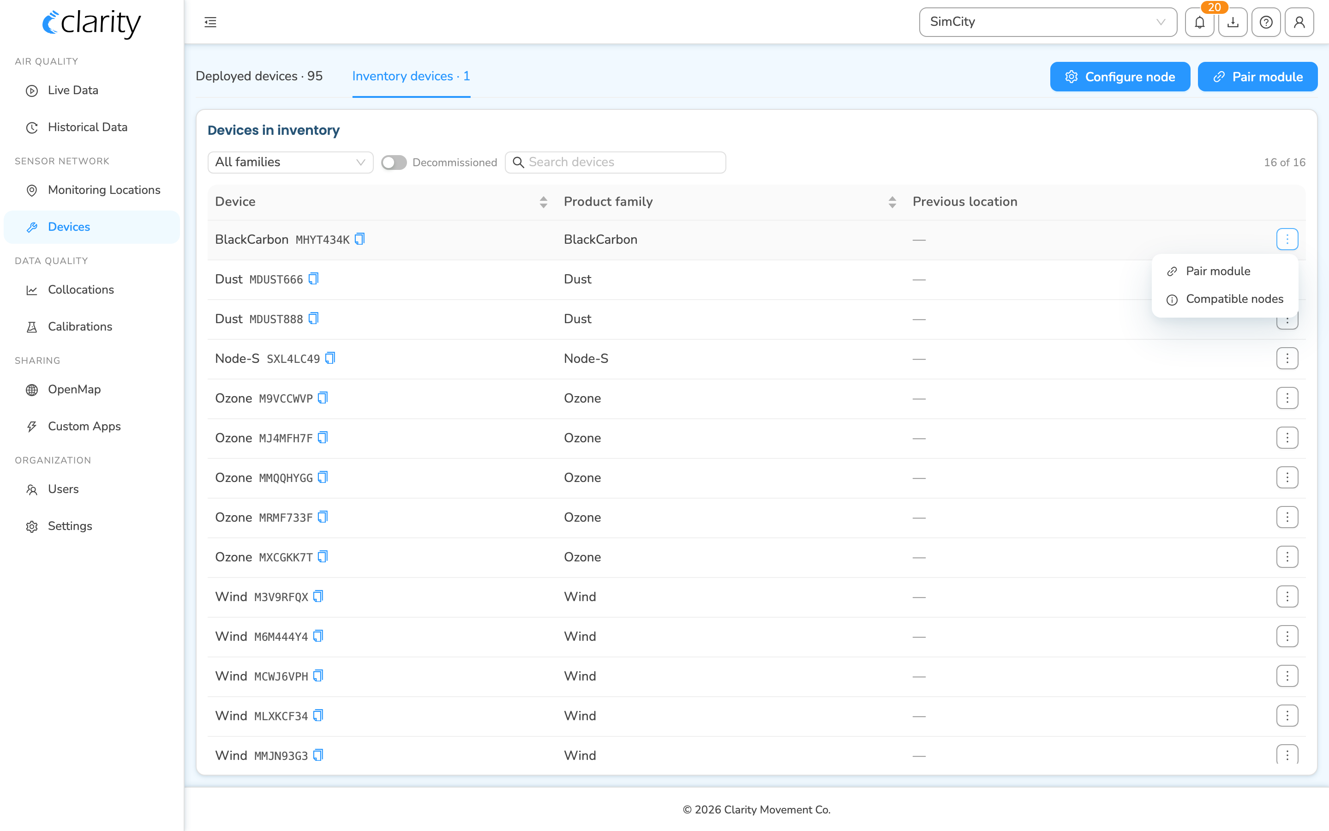Open the All families filter dropdown
1329x831 pixels.
tap(291, 162)
